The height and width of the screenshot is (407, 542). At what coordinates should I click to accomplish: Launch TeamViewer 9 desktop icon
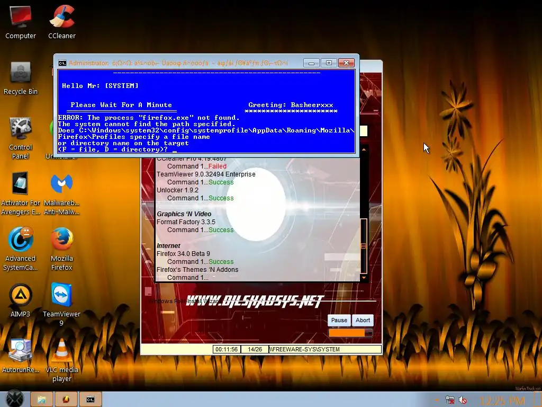(61, 305)
